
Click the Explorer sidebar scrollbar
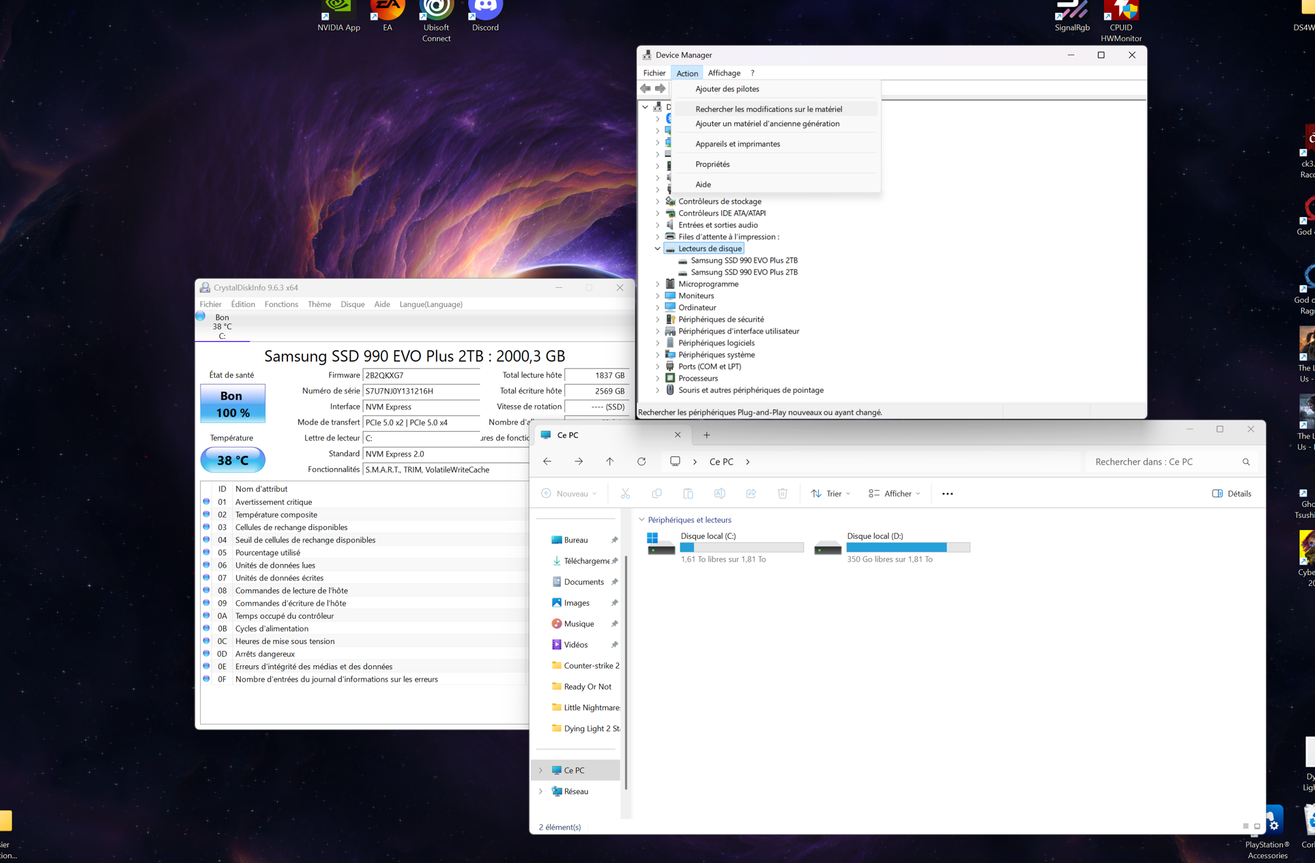pos(625,672)
